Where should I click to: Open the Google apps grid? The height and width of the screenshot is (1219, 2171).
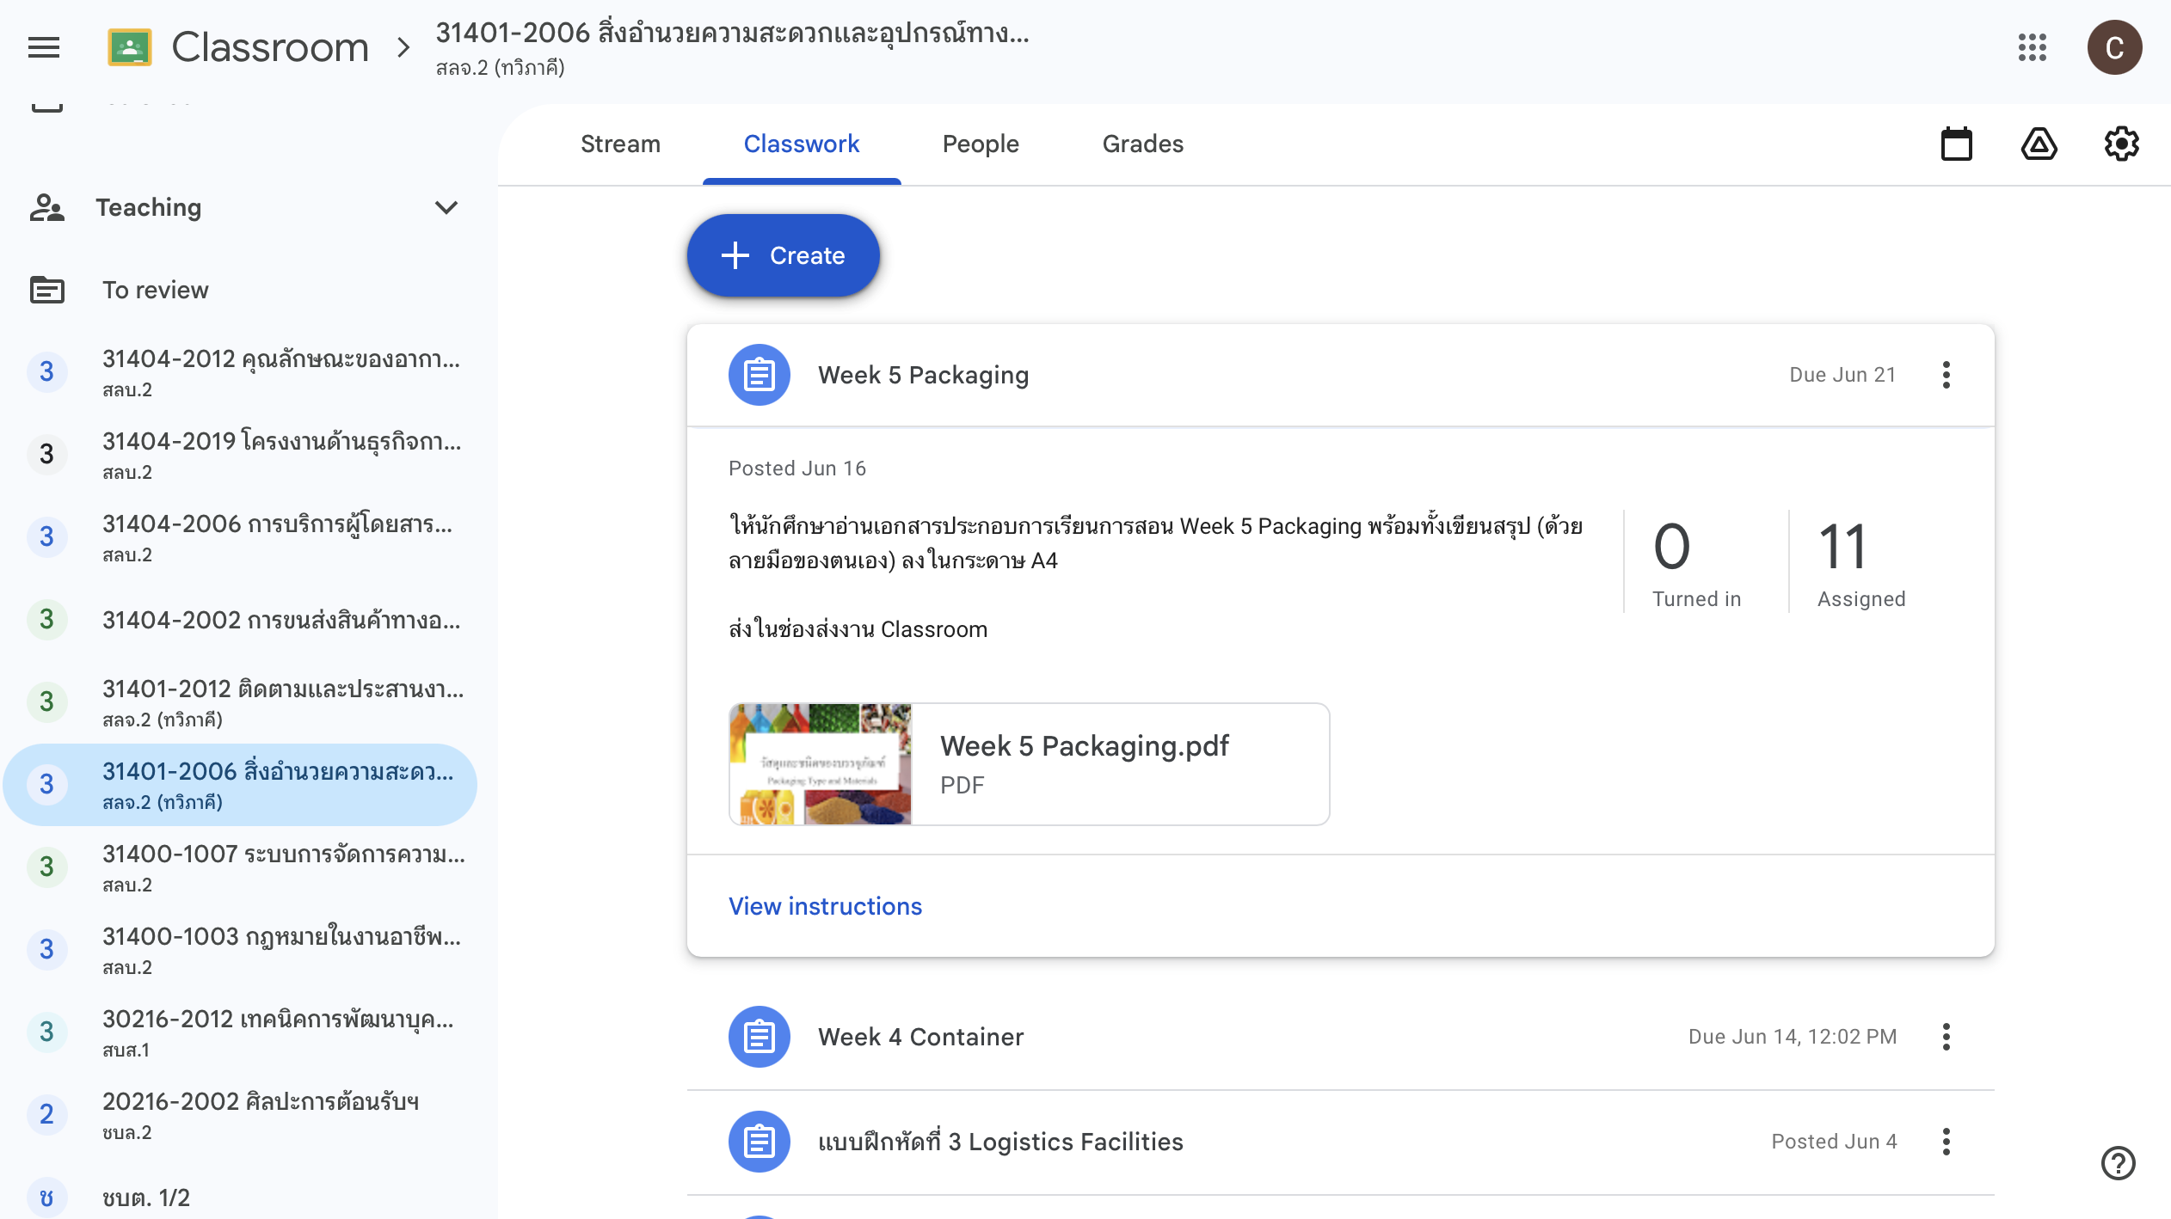(2032, 47)
